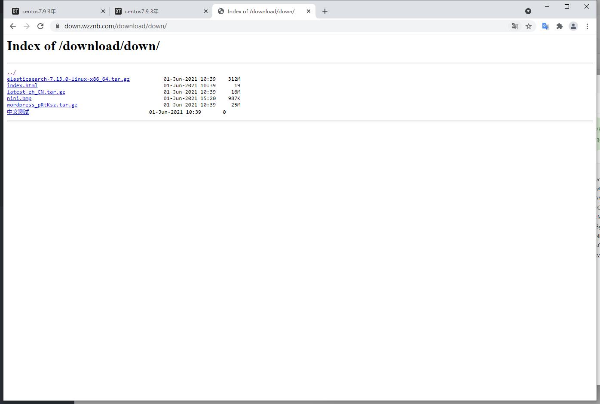This screenshot has height=404, width=600.
Task: Click the 01-Jun-2021 15:20 date
Action: (190, 98)
